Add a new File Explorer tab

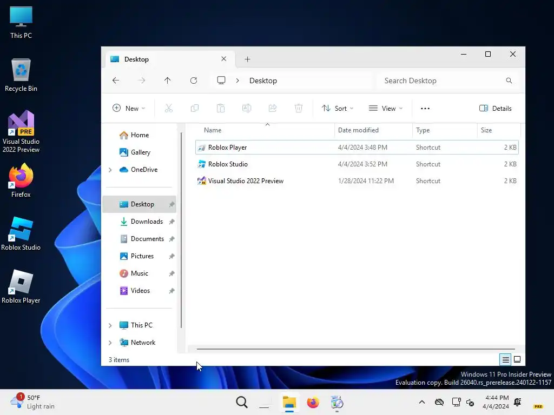click(247, 59)
